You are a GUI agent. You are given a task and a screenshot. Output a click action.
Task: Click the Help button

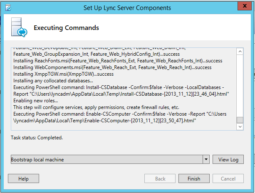23,178
